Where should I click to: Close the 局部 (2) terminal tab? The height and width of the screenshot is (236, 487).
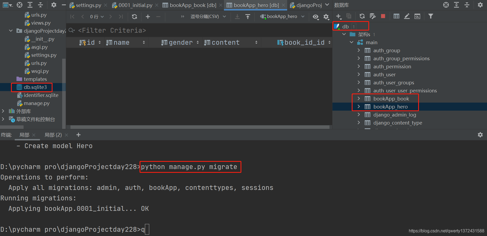click(x=66, y=135)
